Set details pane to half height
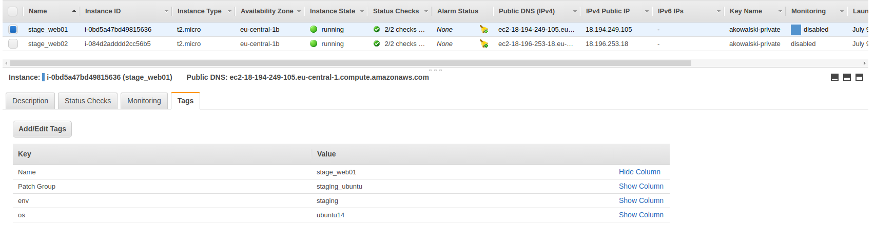The width and height of the screenshot is (875, 227). coord(847,77)
